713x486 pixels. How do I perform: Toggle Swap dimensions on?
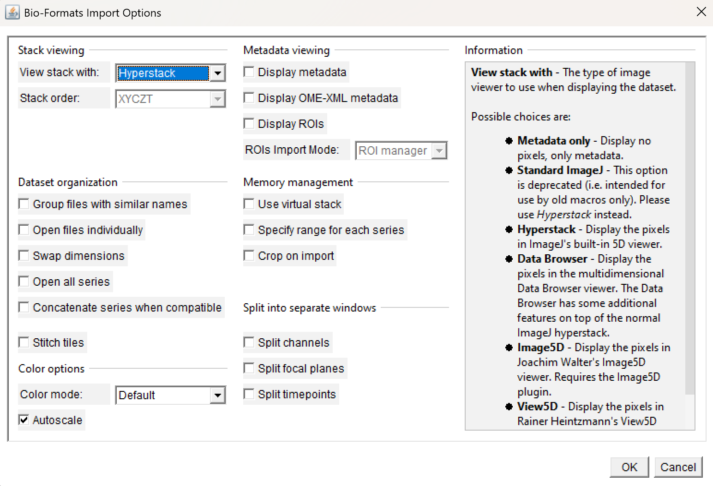pyautogui.click(x=24, y=255)
